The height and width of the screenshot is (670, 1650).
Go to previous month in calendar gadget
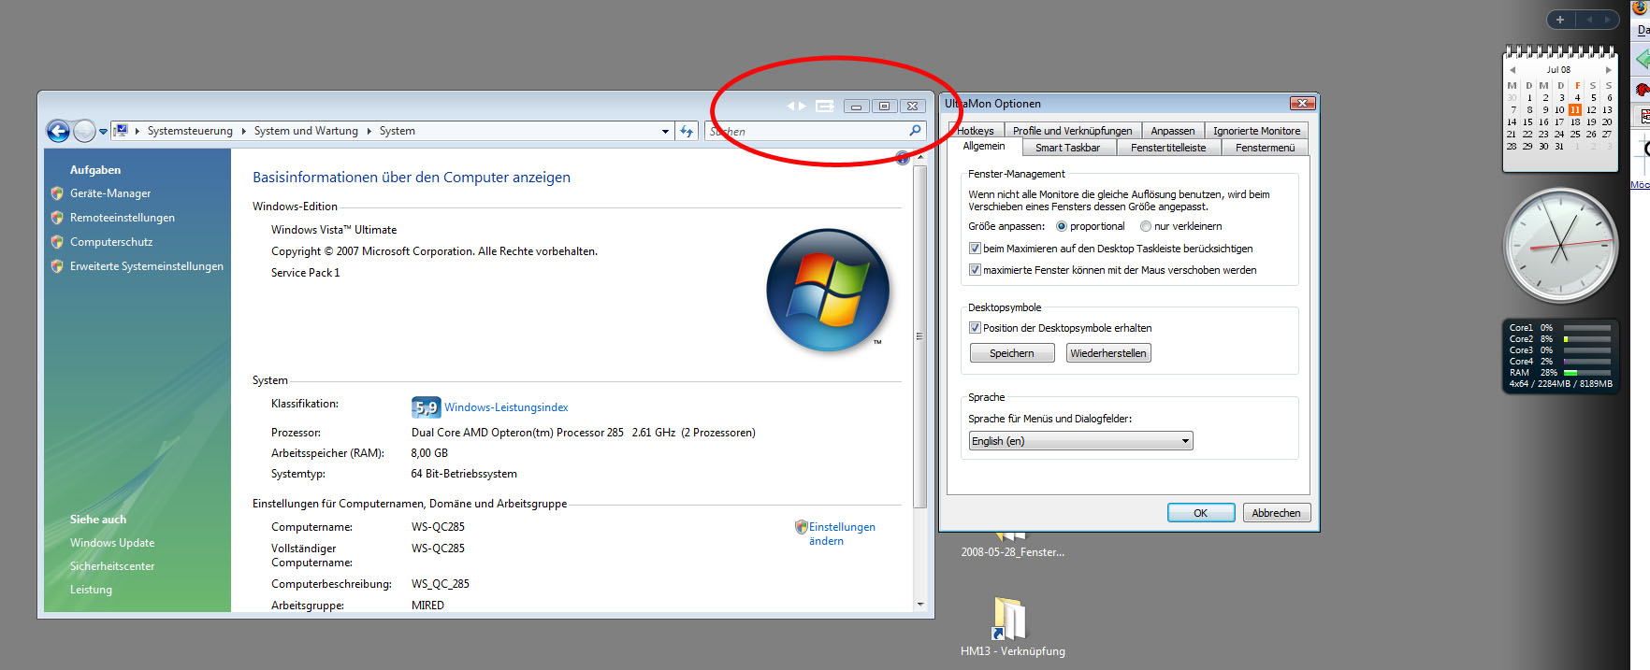1512,70
